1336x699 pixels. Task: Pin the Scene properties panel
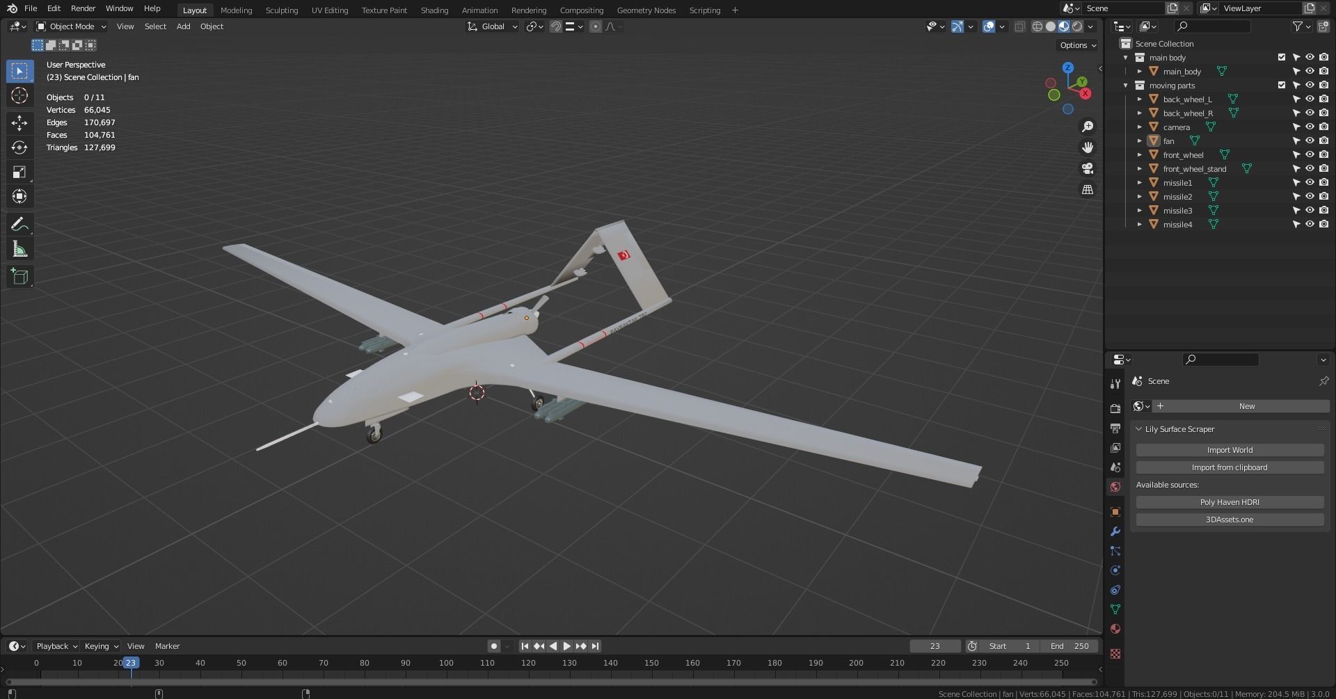1323,381
